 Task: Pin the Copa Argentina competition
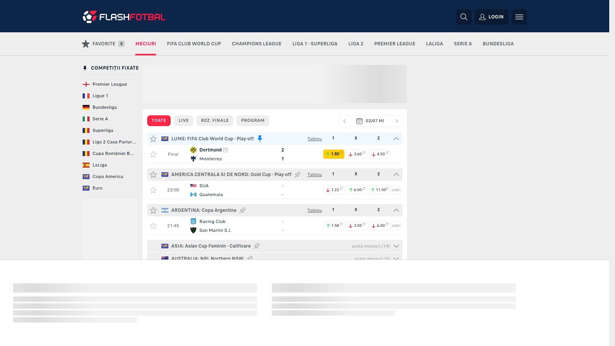[x=243, y=210]
